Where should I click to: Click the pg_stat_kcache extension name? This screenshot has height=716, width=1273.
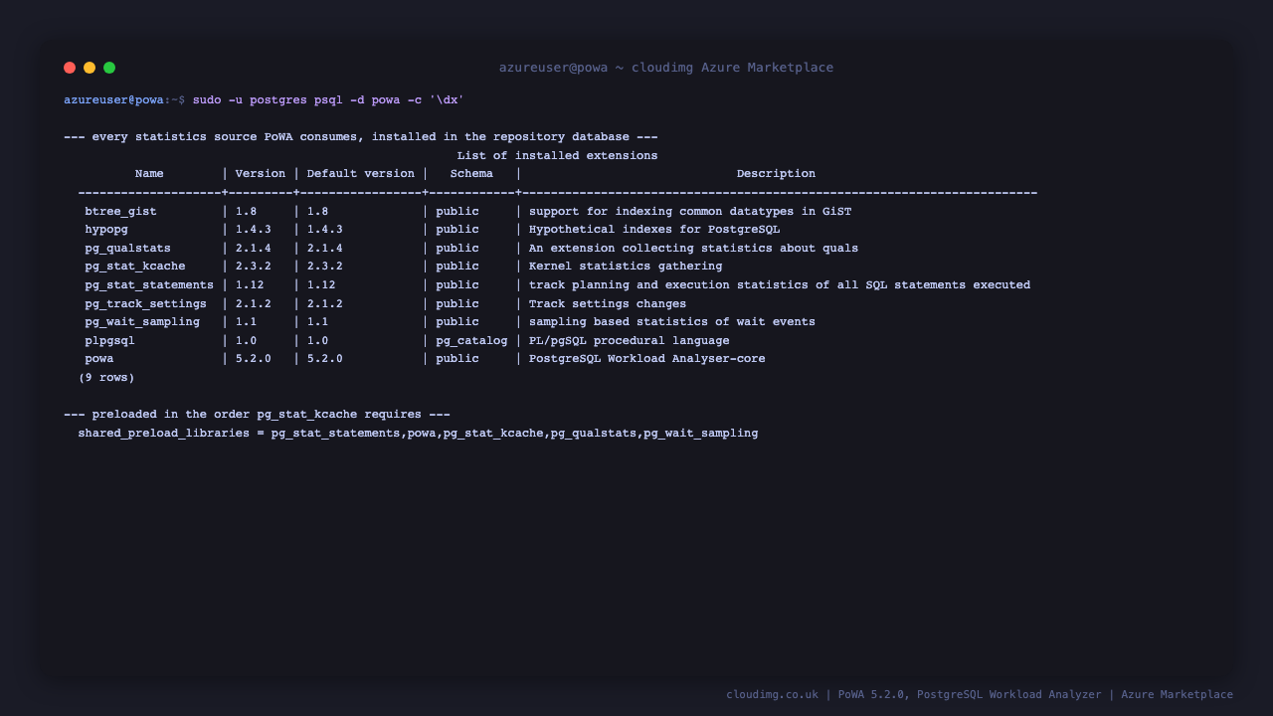[135, 267]
